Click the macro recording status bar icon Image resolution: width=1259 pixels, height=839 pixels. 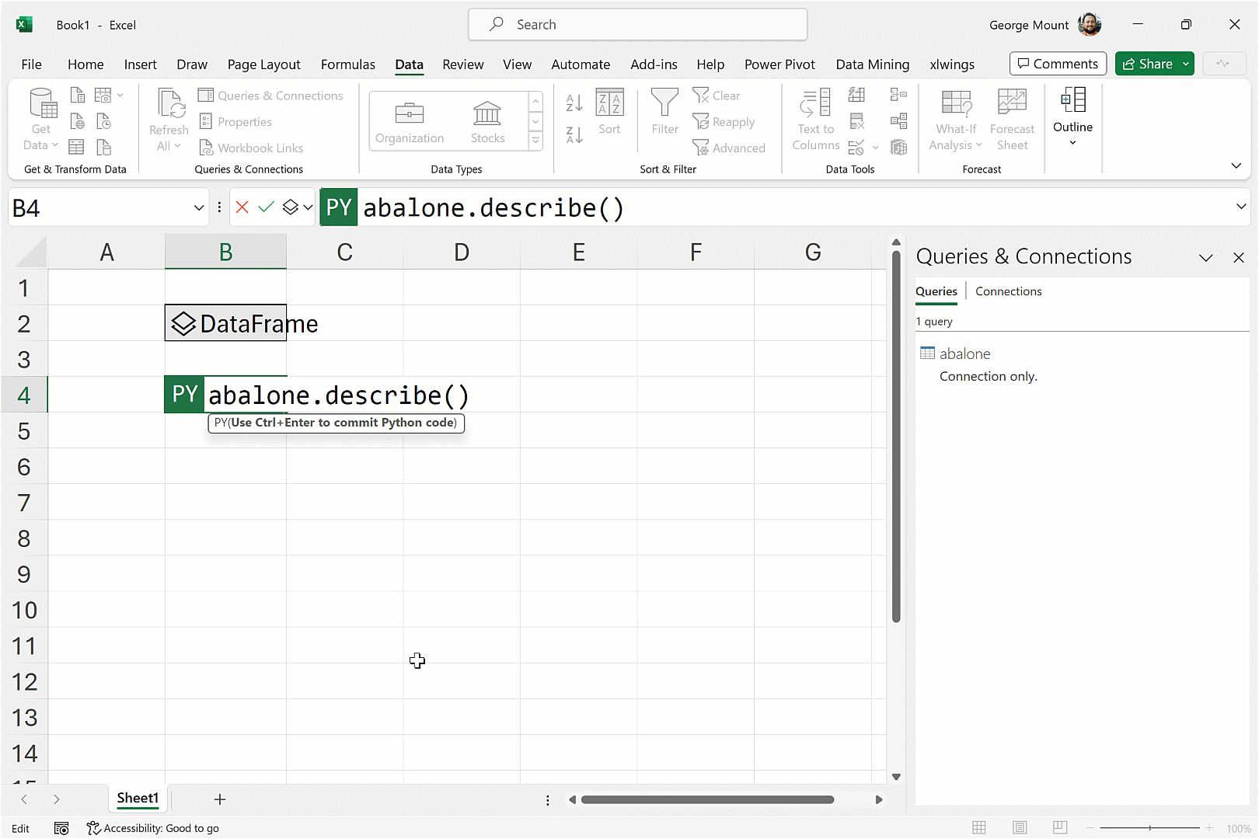[61, 828]
